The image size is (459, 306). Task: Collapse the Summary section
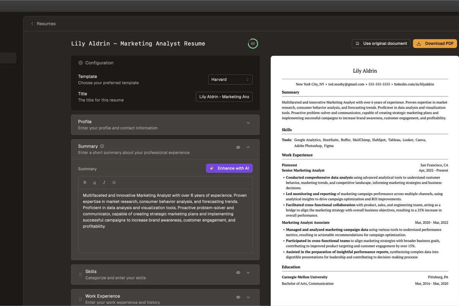(x=248, y=147)
